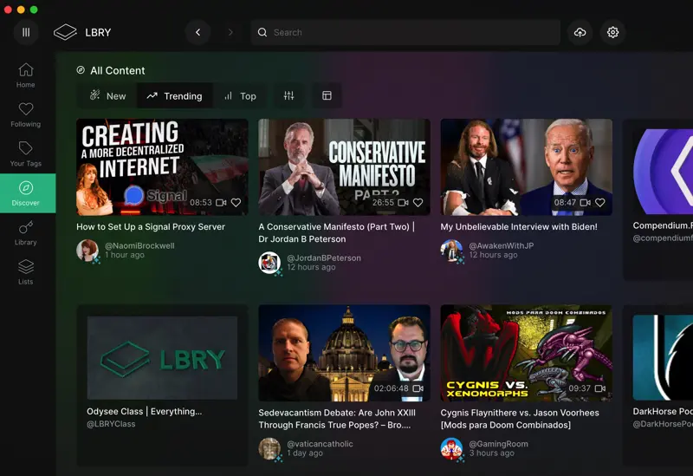The height and width of the screenshot is (476, 693).
Task: Click the macOS green maximize button
Action: (34, 10)
